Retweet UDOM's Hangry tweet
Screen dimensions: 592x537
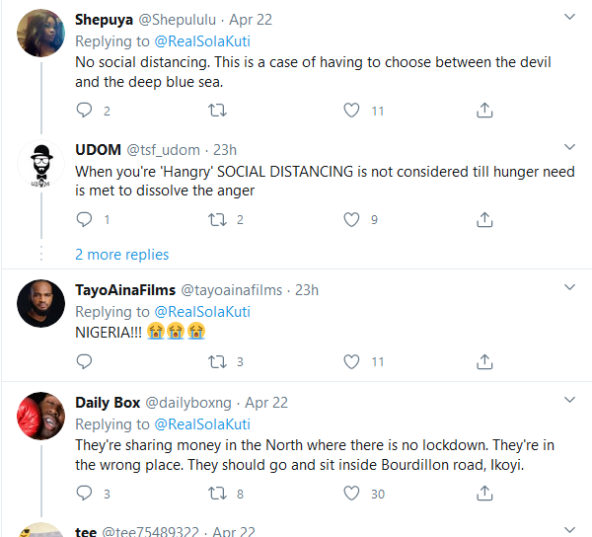point(216,219)
